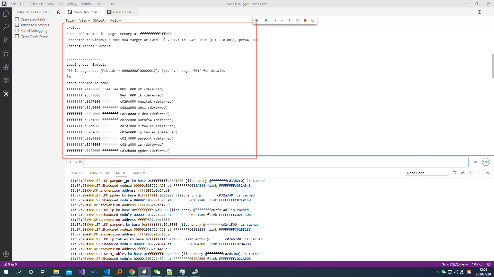Click the kd> command input field
Image resolution: width=494 pixels, height=277 pixels.
pyautogui.click(x=276, y=162)
